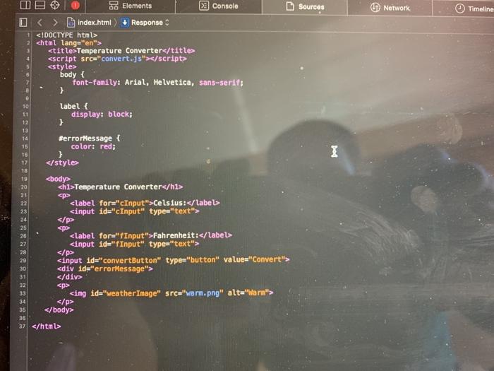Click the Console tab icon
This screenshot has width=494, height=371.
click(x=204, y=6)
